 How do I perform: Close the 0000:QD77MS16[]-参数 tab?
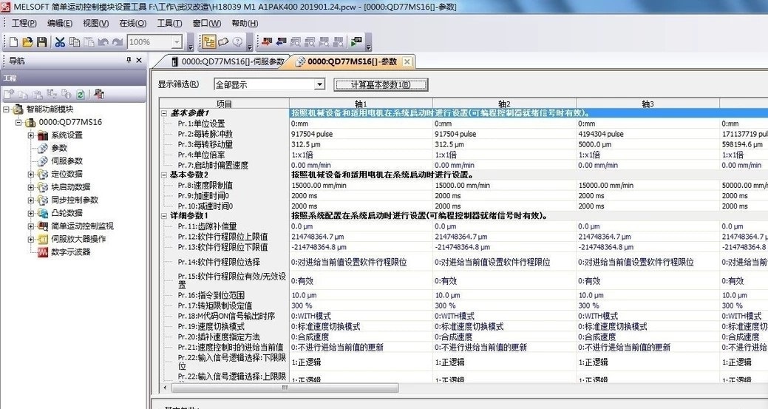pos(407,61)
